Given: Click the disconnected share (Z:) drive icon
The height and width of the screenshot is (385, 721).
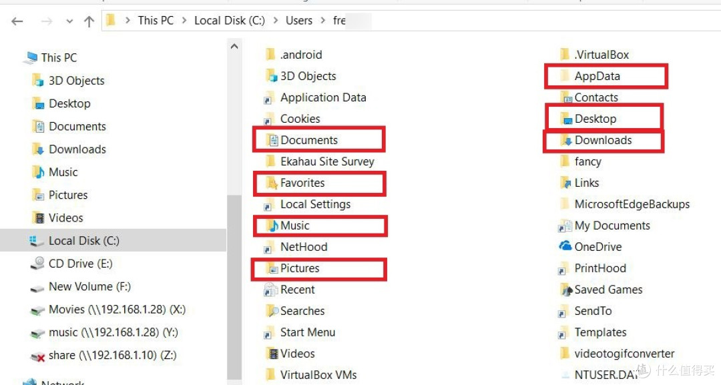Looking at the screenshot, I should coord(37,356).
